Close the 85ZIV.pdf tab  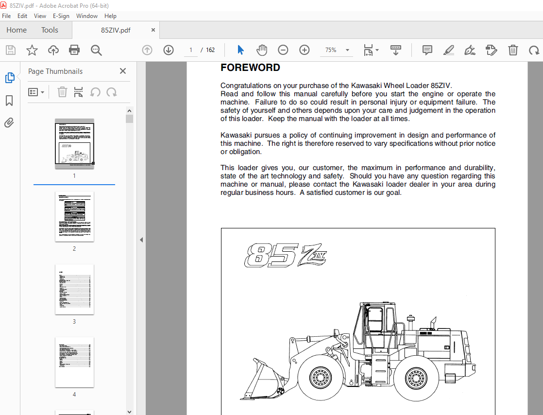(153, 30)
